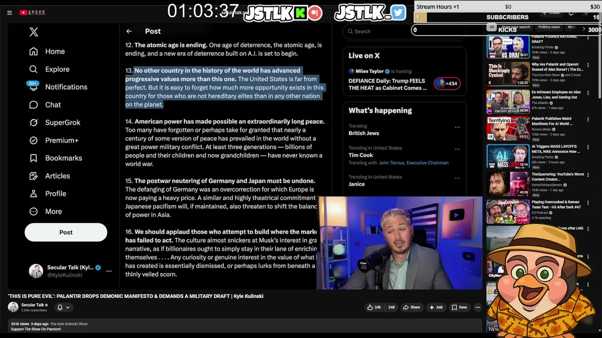Open Home in the X sidebar
This screenshot has width=602, height=338.
[47, 52]
